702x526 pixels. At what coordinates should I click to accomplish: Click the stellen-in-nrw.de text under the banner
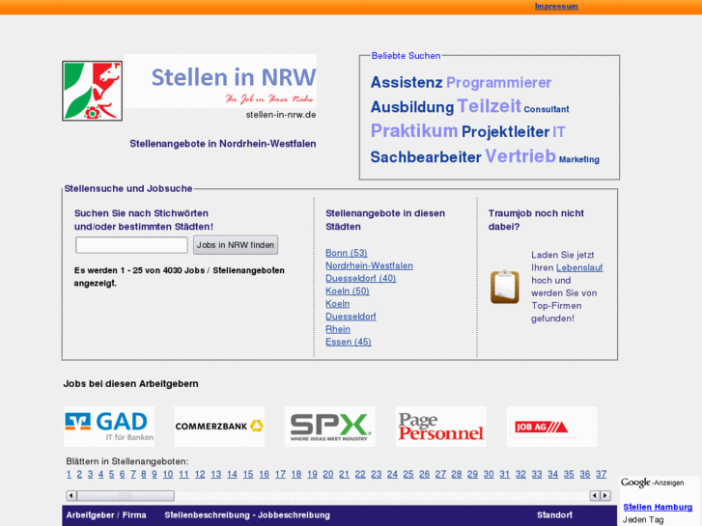click(281, 115)
